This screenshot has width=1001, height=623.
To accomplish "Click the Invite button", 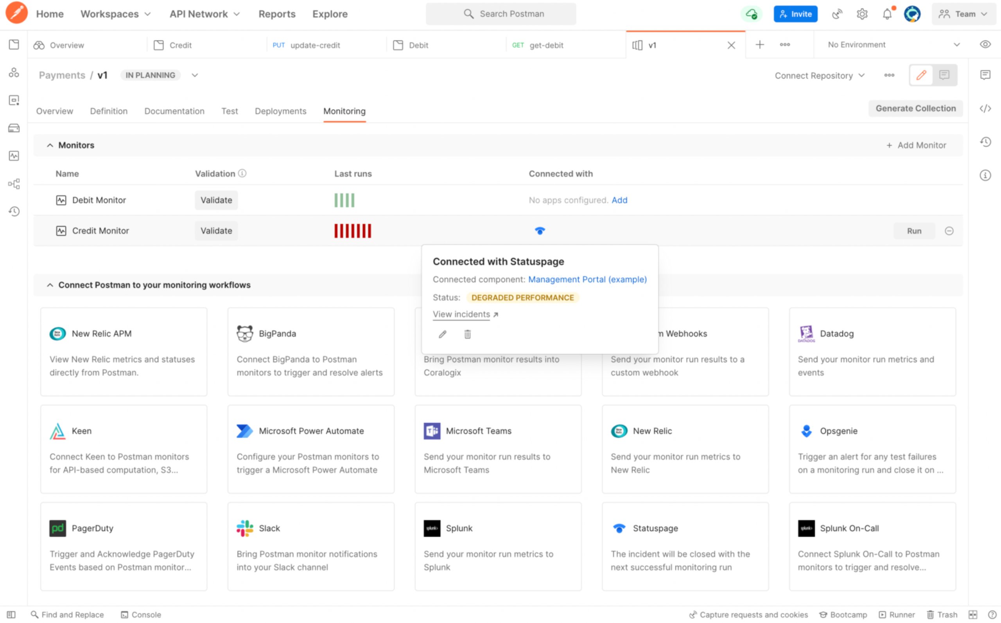I will [x=795, y=14].
